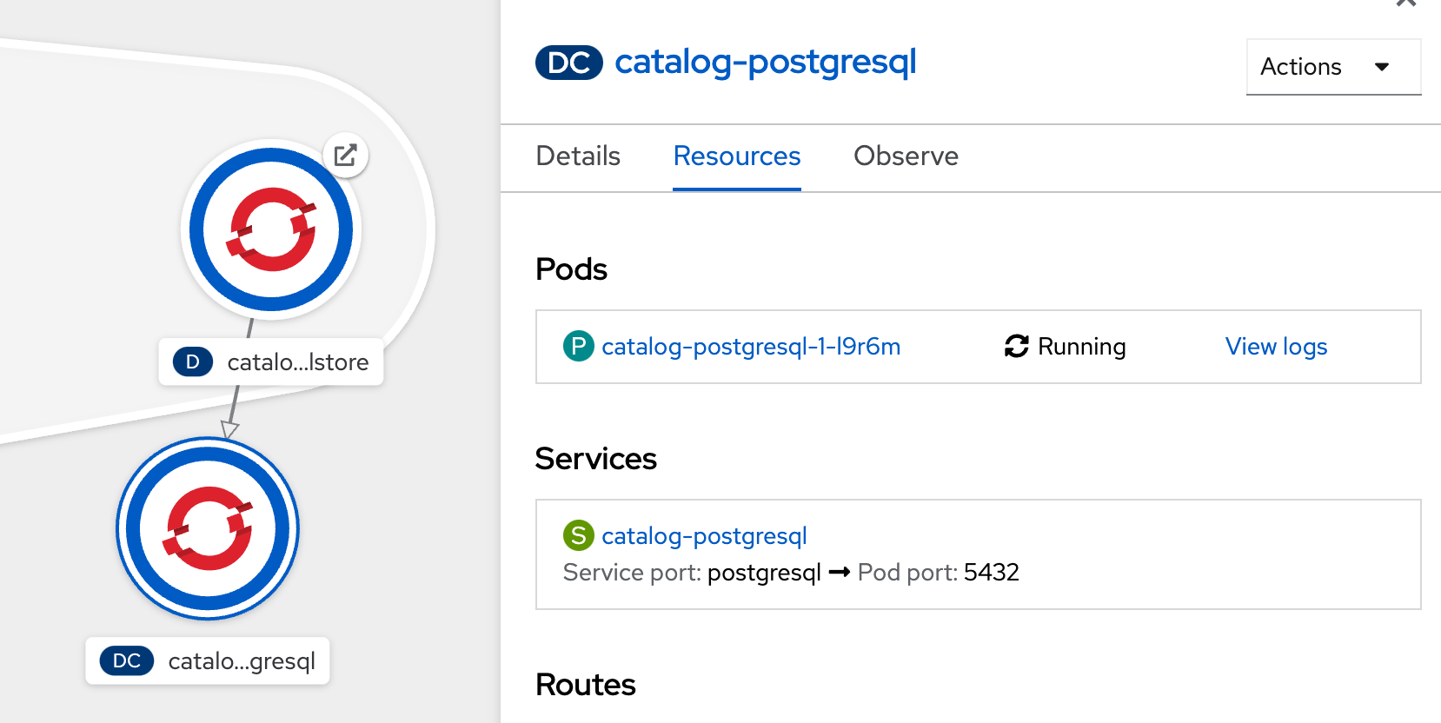
Task: Open the catalog-postgresql service link
Action: 704,536
